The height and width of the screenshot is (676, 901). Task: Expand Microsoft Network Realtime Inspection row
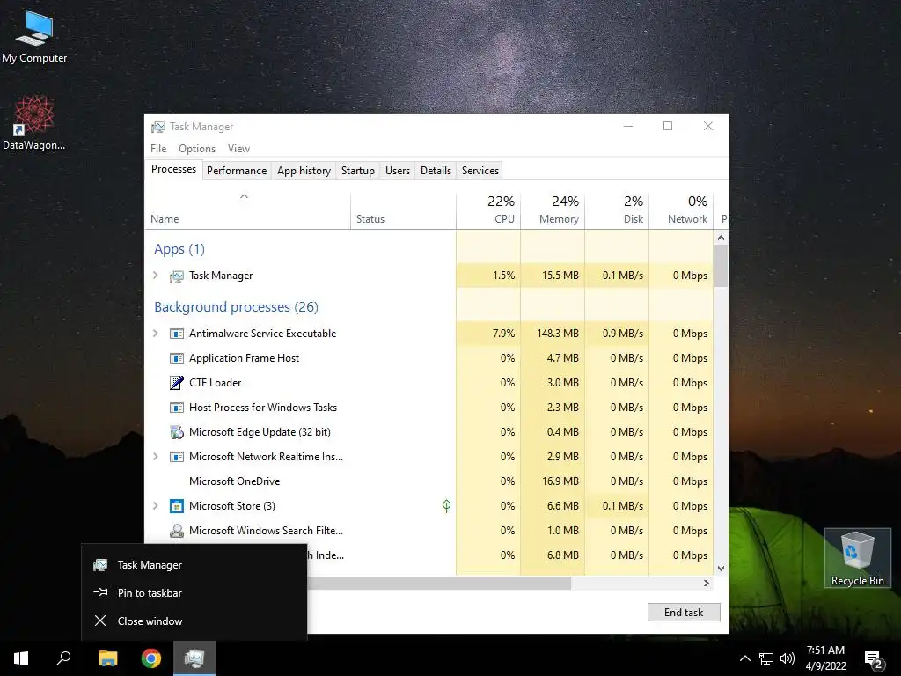click(155, 457)
